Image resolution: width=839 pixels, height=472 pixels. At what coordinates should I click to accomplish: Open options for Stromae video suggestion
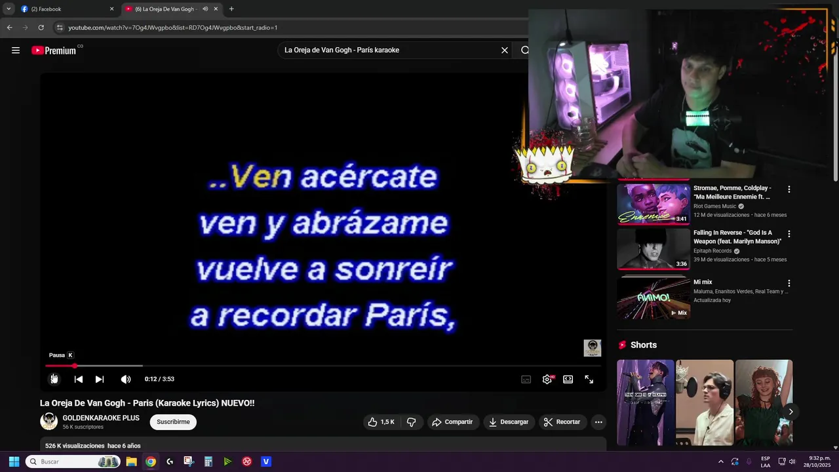click(x=789, y=189)
